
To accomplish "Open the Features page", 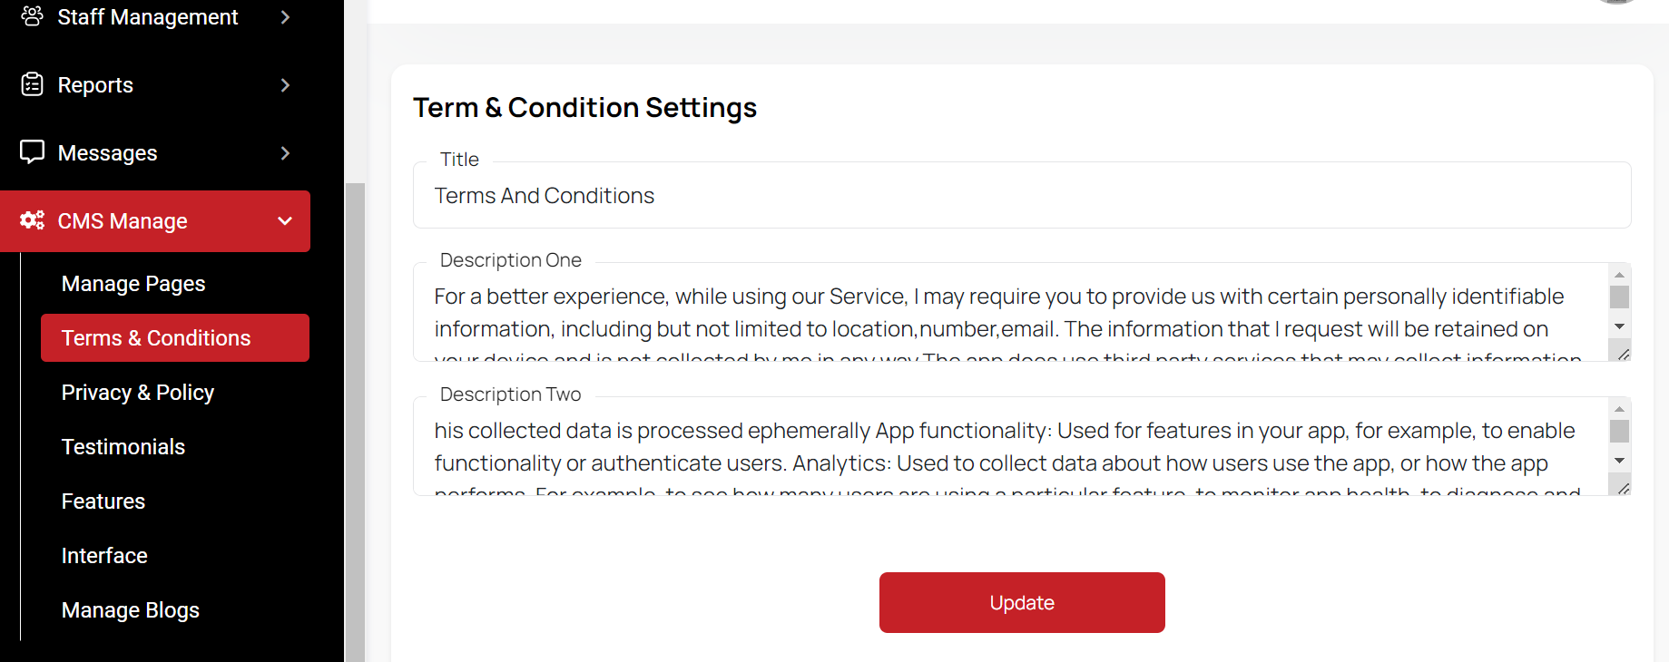I will coord(103,501).
